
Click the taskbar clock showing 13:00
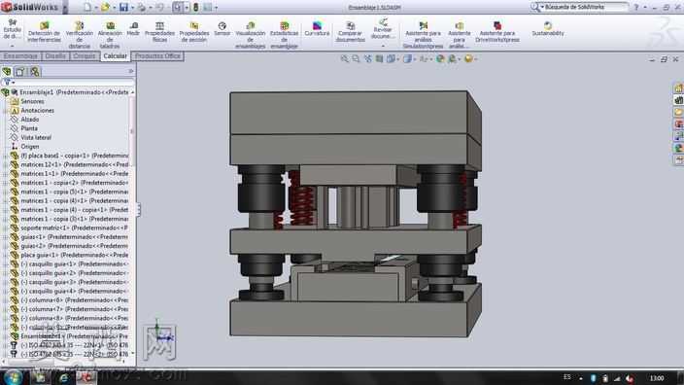tap(657, 378)
